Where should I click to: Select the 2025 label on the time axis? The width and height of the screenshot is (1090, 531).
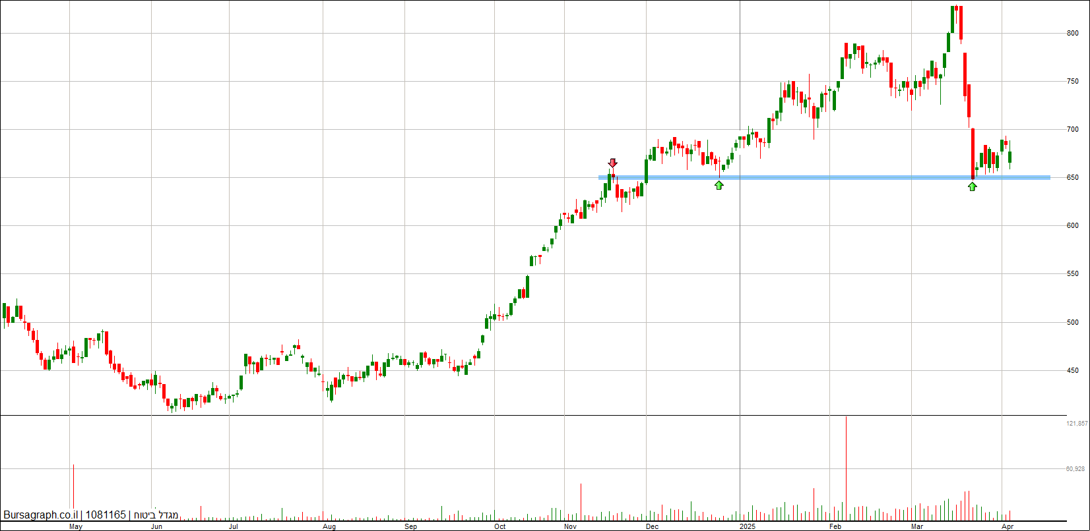(x=747, y=526)
